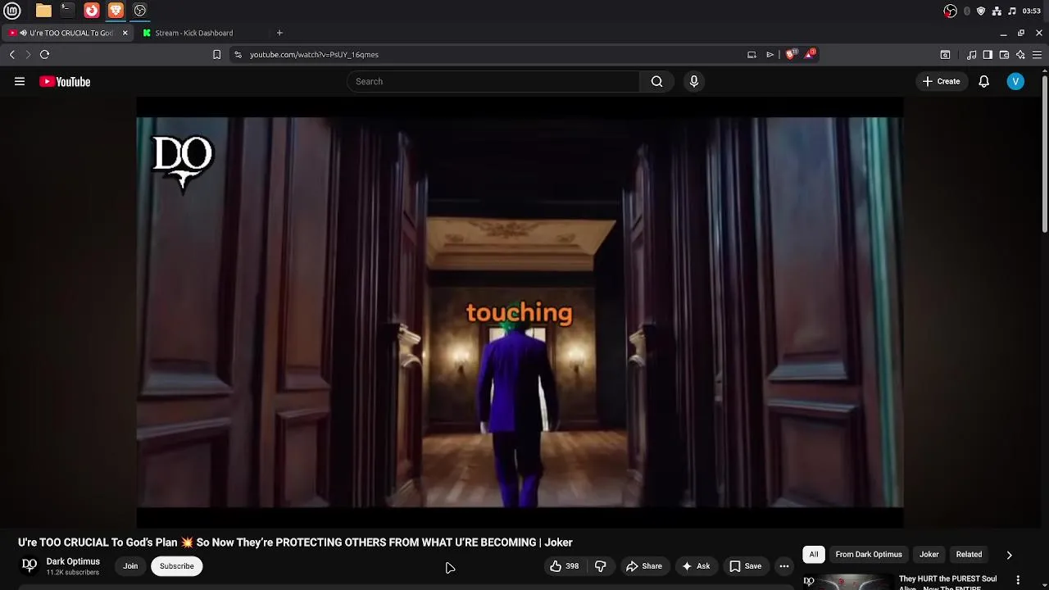Open the file manager from the panel

pyautogui.click(x=43, y=11)
